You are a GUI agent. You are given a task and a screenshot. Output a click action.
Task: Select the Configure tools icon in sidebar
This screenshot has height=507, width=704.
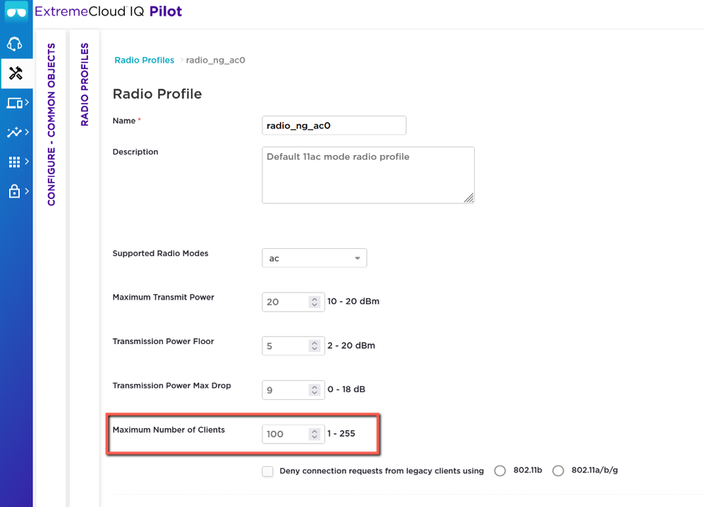click(x=15, y=73)
